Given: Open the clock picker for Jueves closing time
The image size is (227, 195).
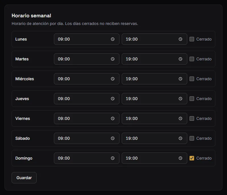Looking at the screenshot, I should point(180,99).
